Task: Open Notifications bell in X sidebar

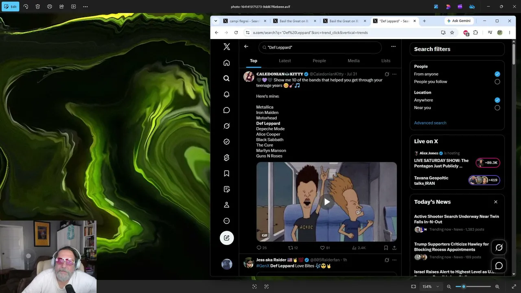Action: pyautogui.click(x=227, y=94)
